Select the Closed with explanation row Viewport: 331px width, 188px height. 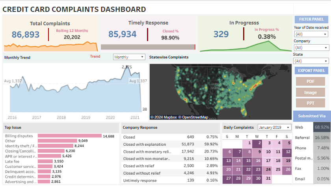(x=169, y=144)
